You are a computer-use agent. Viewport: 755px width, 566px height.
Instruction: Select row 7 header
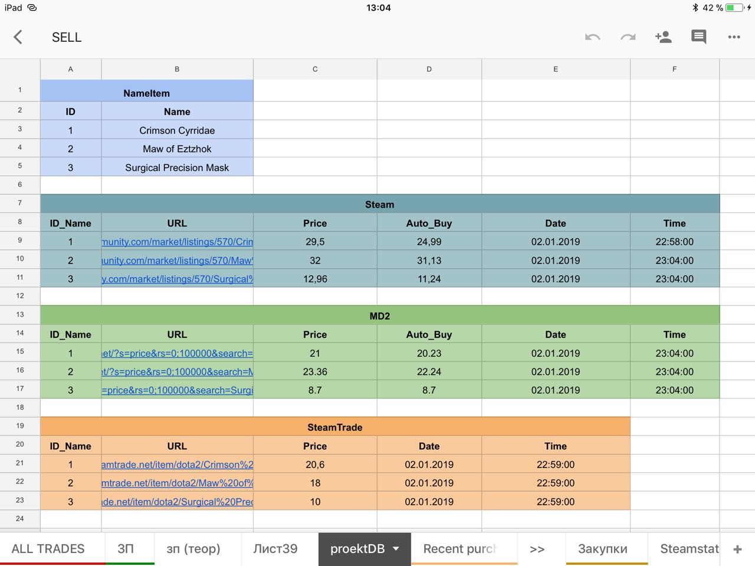pyautogui.click(x=20, y=203)
